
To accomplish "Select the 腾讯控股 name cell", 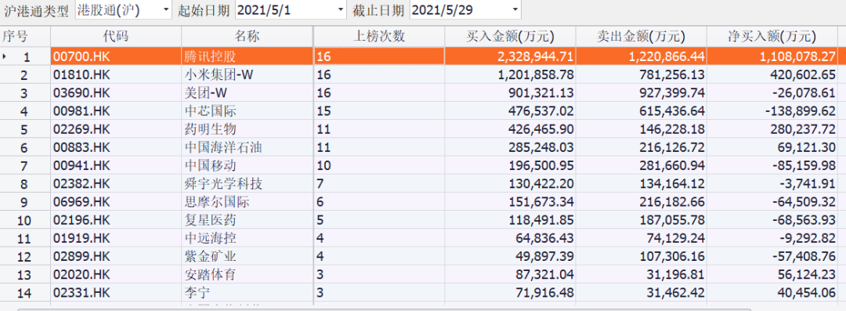I will 247,56.
